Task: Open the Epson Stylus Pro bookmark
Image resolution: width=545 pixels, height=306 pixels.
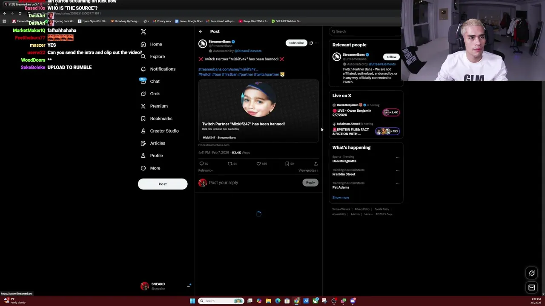Action: [x=92, y=21]
